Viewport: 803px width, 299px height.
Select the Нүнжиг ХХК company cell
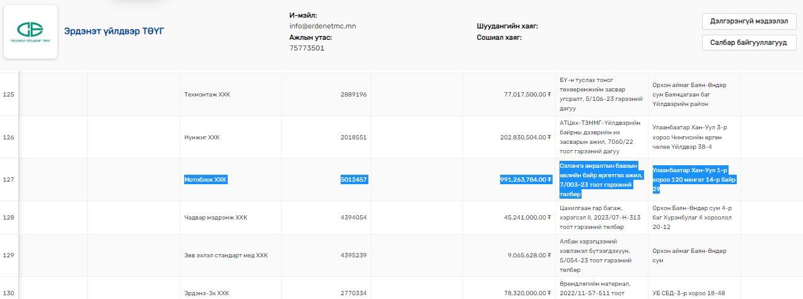(202, 137)
